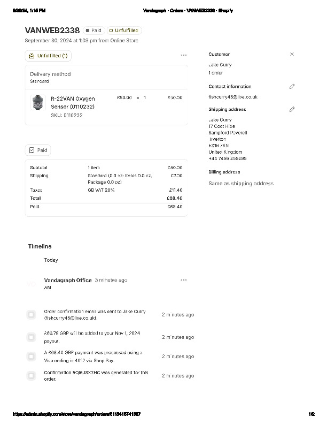This screenshot has height=424, width=327.
Task: Click timeline icon beside £66.78 payout entry
Action: pyautogui.click(x=31, y=337)
